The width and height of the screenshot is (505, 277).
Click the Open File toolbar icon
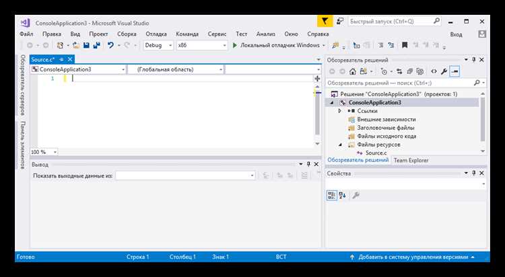click(x=76, y=45)
